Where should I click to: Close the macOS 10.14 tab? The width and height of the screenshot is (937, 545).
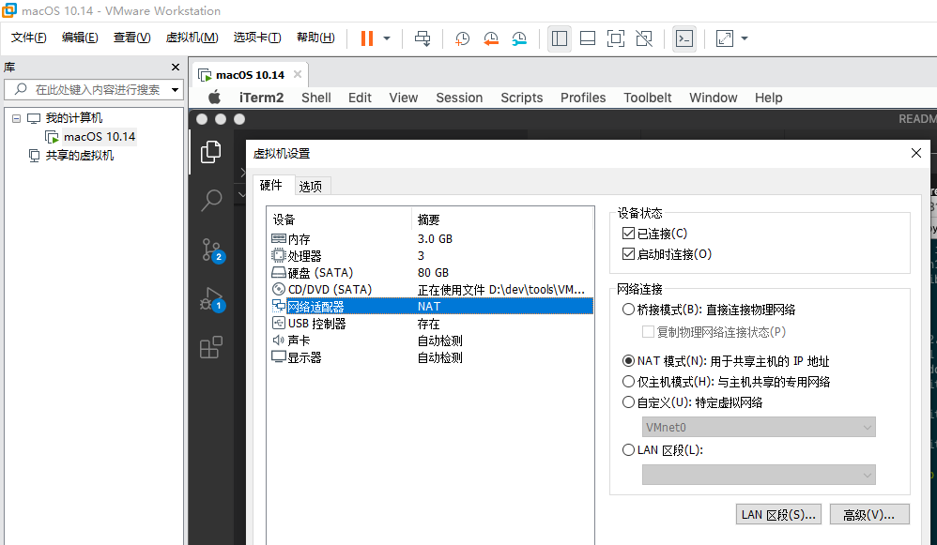pos(297,75)
